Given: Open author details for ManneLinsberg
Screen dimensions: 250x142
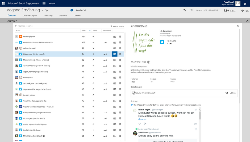Looking at the screenshot, I should coord(115,60).
